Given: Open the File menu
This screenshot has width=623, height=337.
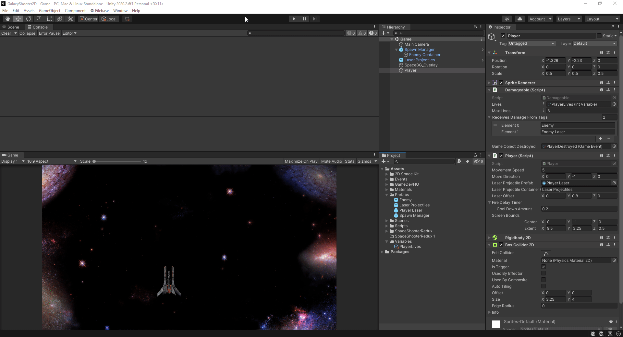Looking at the screenshot, I should tap(5, 10).
